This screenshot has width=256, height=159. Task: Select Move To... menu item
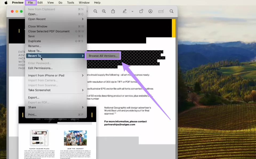coord(56,51)
